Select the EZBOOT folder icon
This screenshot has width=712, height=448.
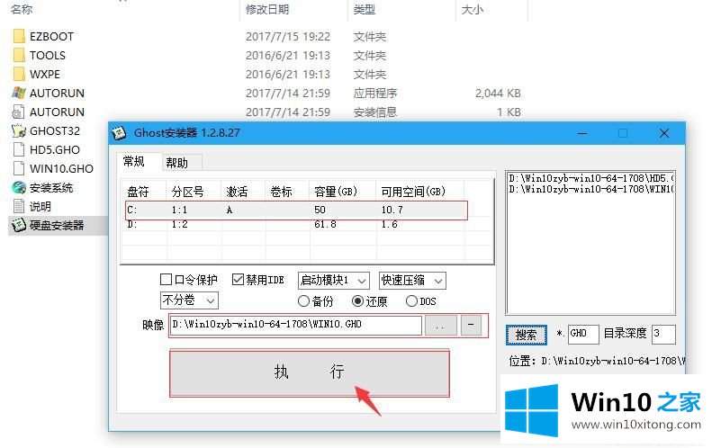point(19,36)
